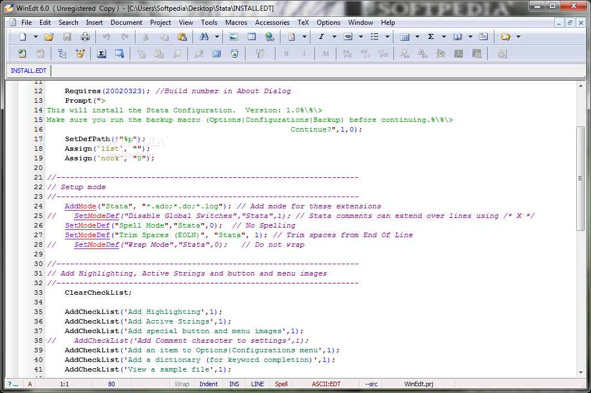The height and width of the screenshot is (393, 591).
Task: Click the Undo arrow icon
Action: (x=107, y=37)
